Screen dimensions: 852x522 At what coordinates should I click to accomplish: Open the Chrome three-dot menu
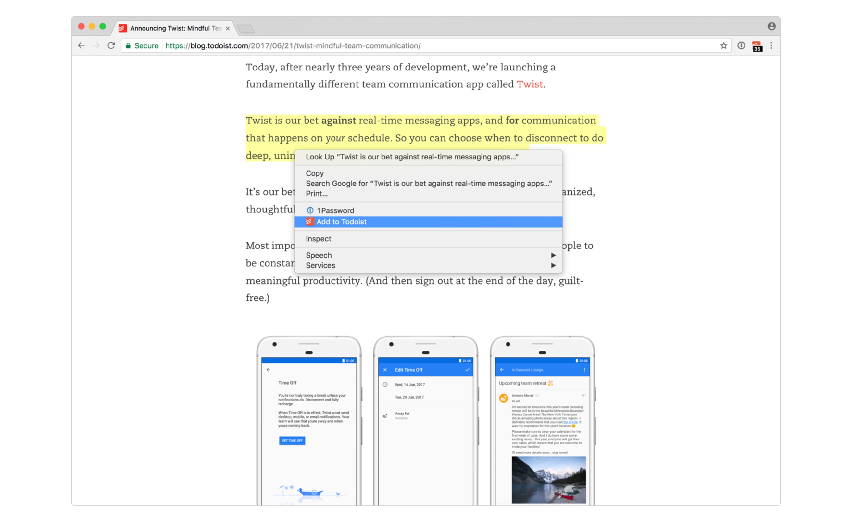[x=771, y=46]
